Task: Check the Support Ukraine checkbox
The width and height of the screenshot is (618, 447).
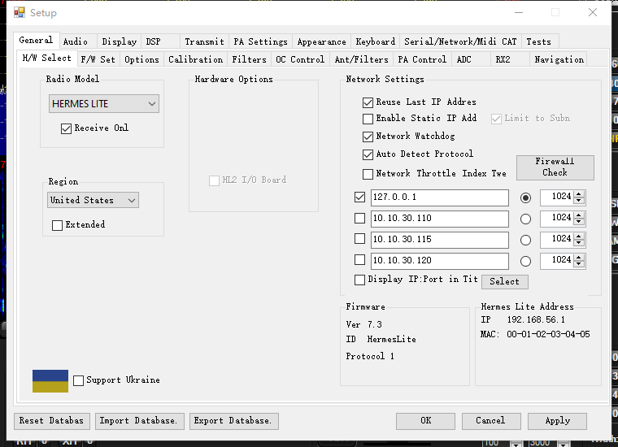Action: point(79,380)
